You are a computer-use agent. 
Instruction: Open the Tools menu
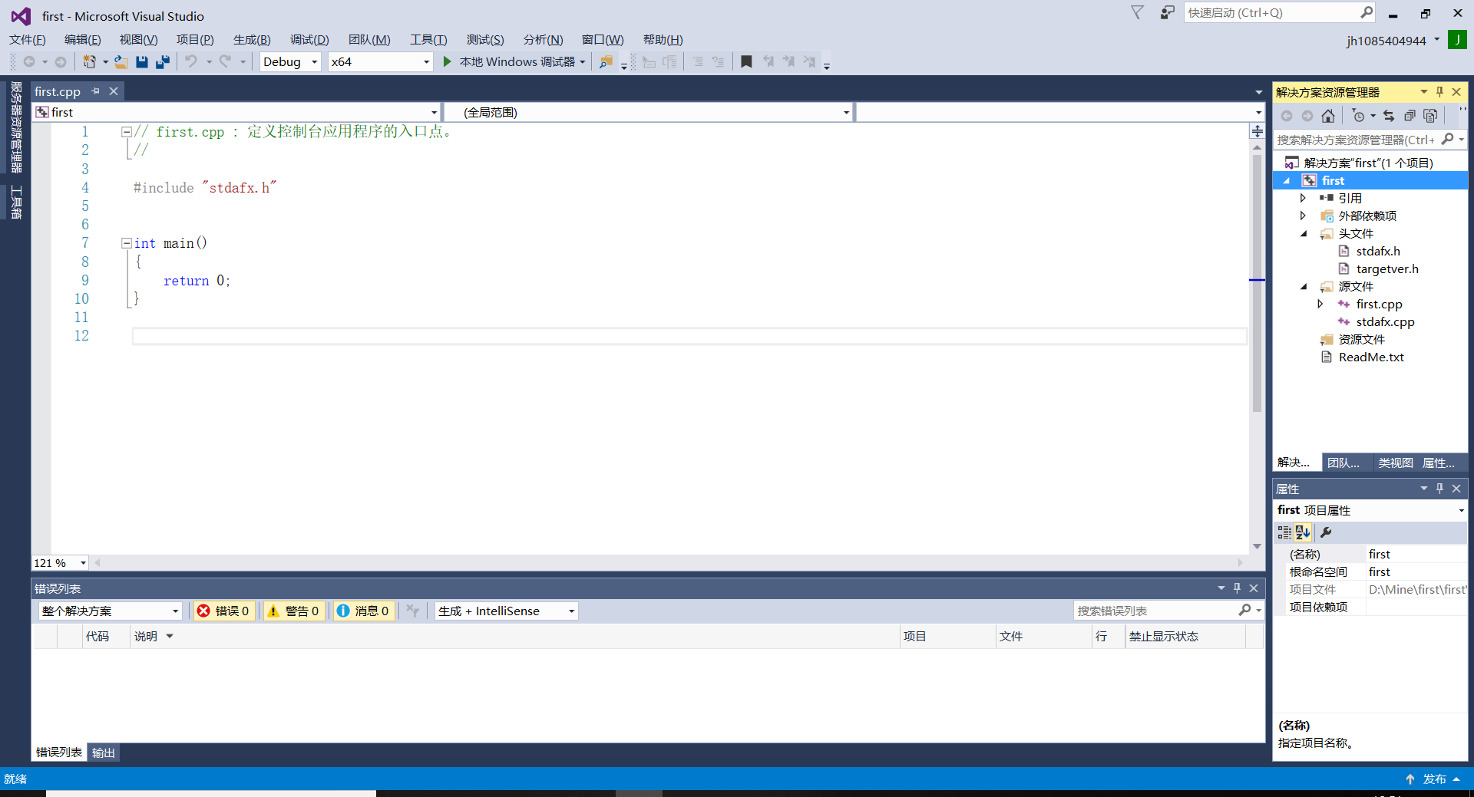428,40
